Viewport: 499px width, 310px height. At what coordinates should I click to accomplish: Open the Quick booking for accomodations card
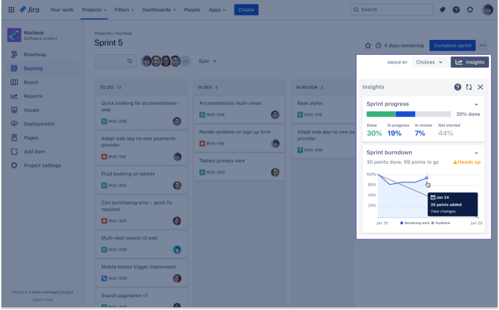tap(141, 113)
